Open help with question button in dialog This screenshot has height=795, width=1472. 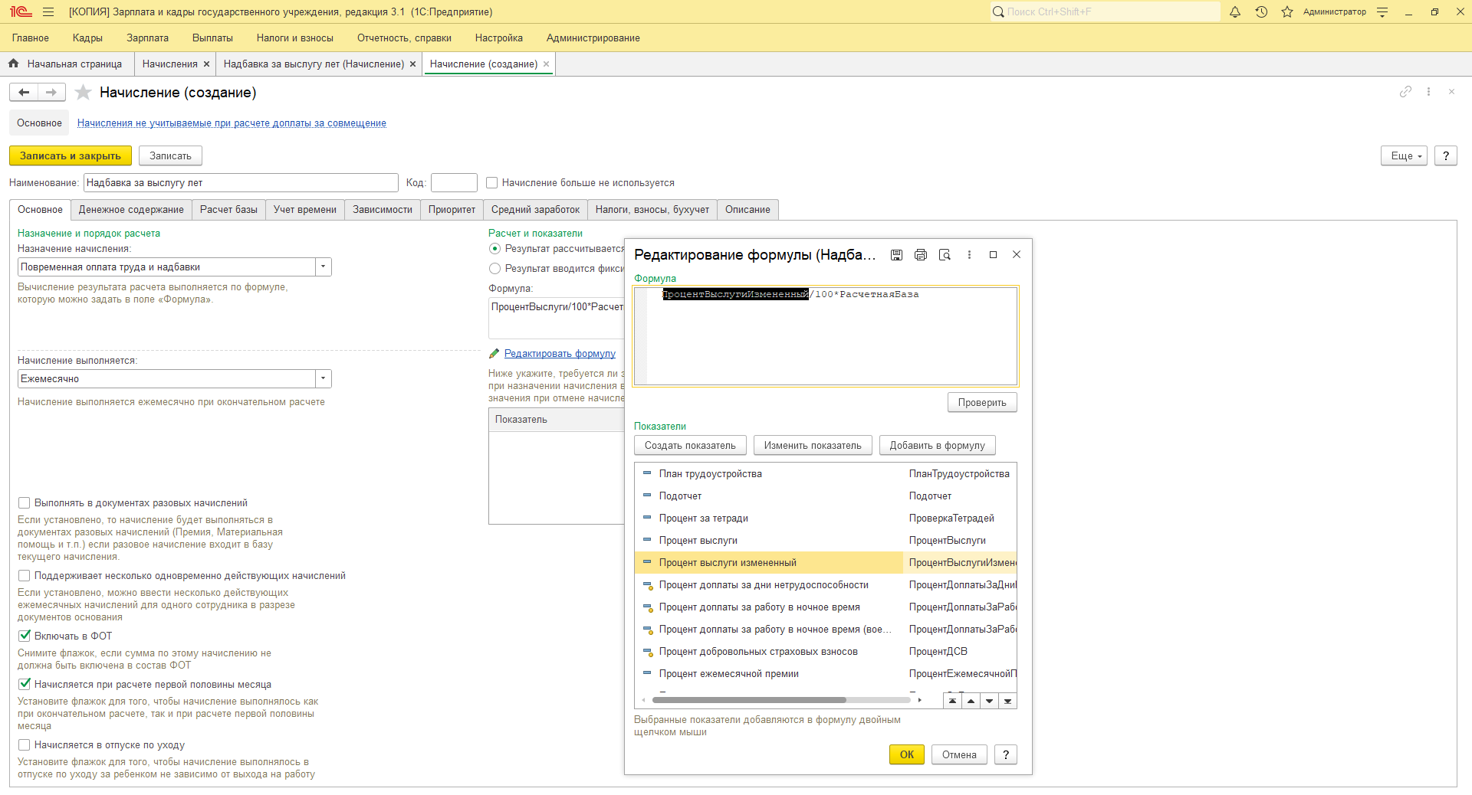click(1005, 754)
